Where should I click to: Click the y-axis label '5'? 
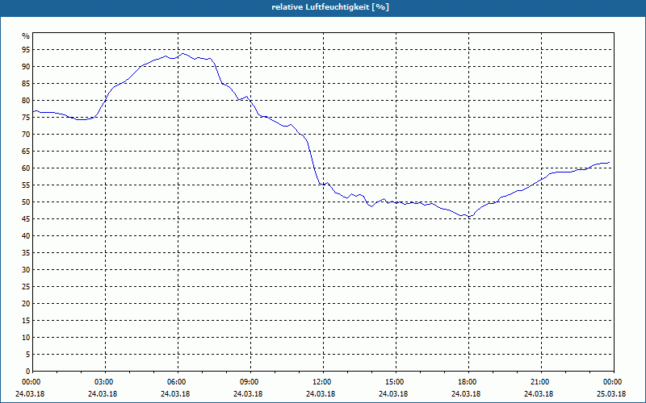27,355
